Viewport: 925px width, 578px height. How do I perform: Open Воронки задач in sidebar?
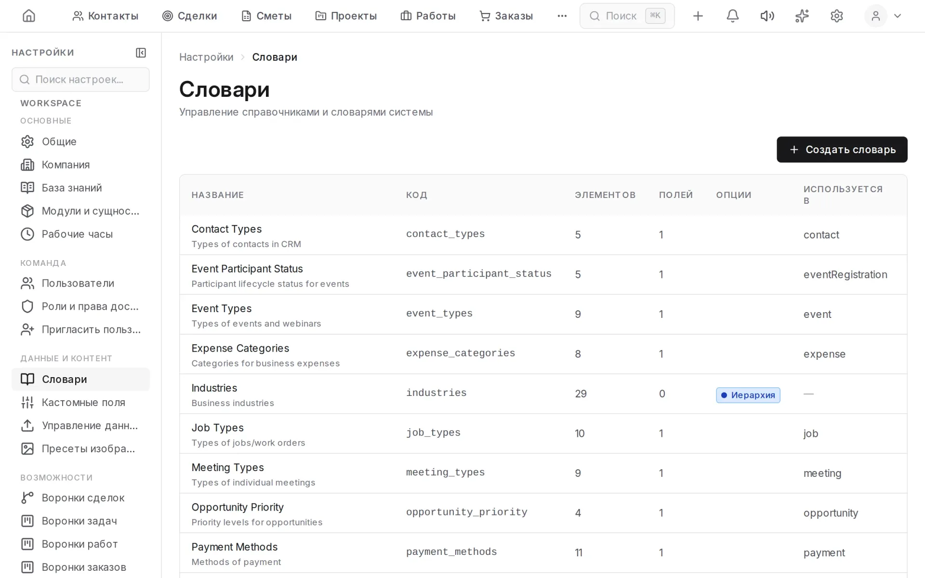(x=80, y=521)
